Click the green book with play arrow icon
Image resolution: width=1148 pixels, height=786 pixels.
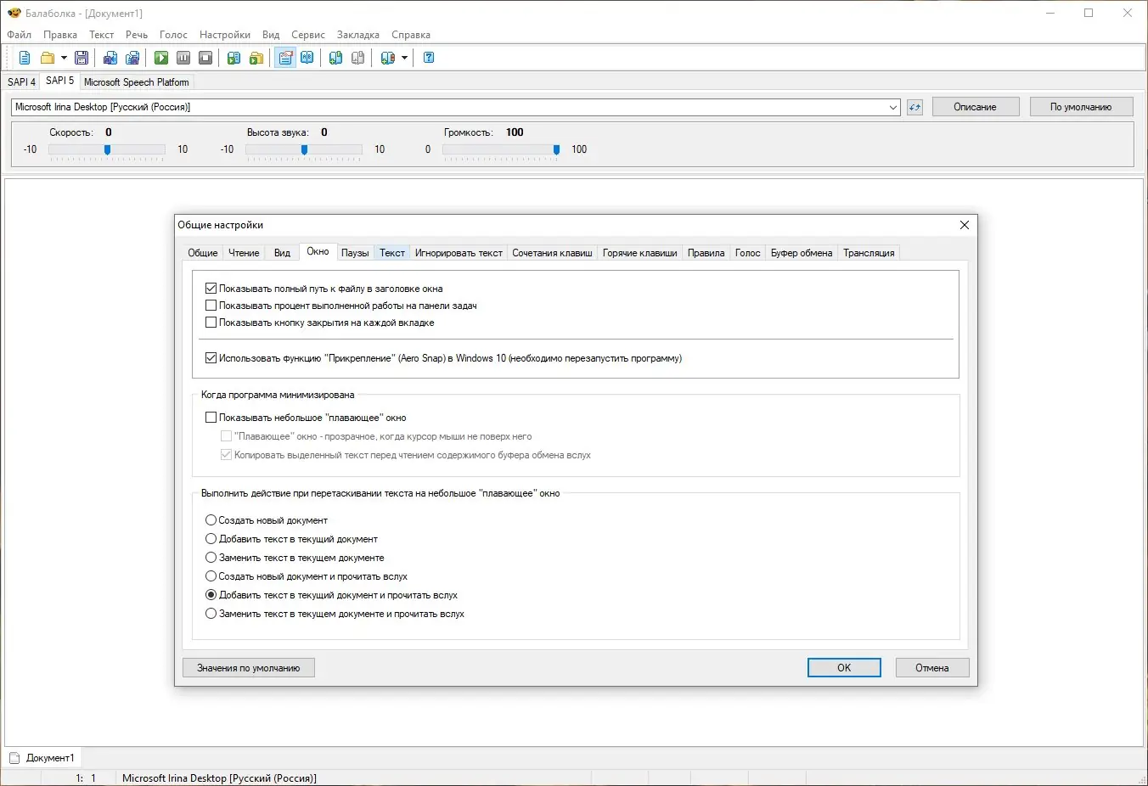coord(234,58)
